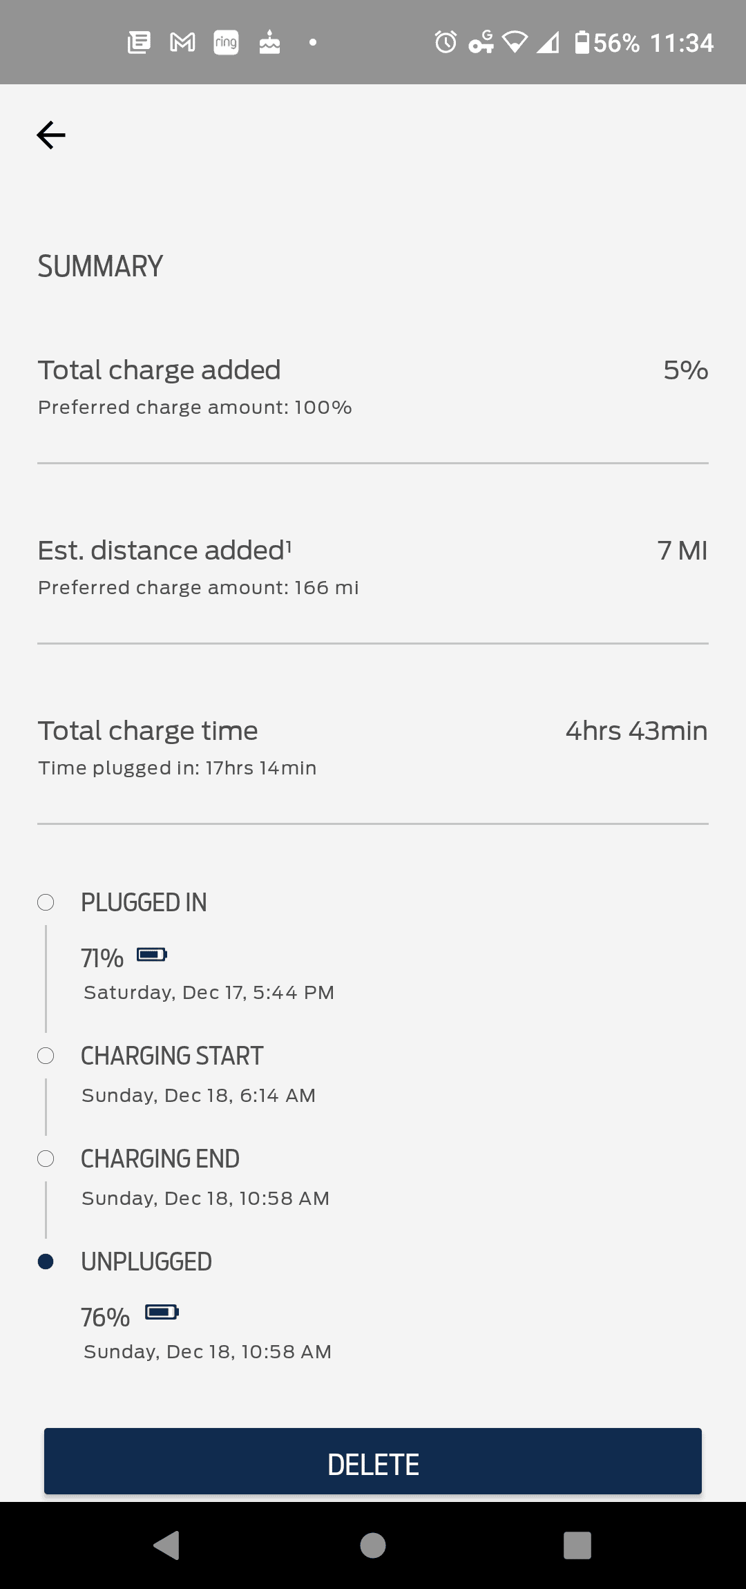Tap the Total charge added row
746x1589 pixels.
tap(373, 387)
